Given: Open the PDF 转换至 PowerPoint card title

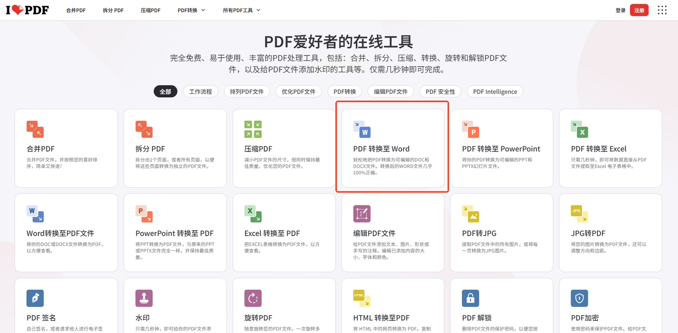Looking at the screenshot, I should point(501,149).
